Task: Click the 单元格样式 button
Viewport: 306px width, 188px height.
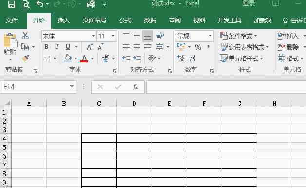Action: (241, 58)
